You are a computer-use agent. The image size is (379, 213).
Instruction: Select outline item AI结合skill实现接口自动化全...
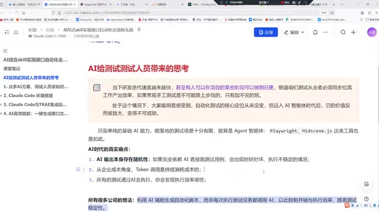(x=36, y=60)
